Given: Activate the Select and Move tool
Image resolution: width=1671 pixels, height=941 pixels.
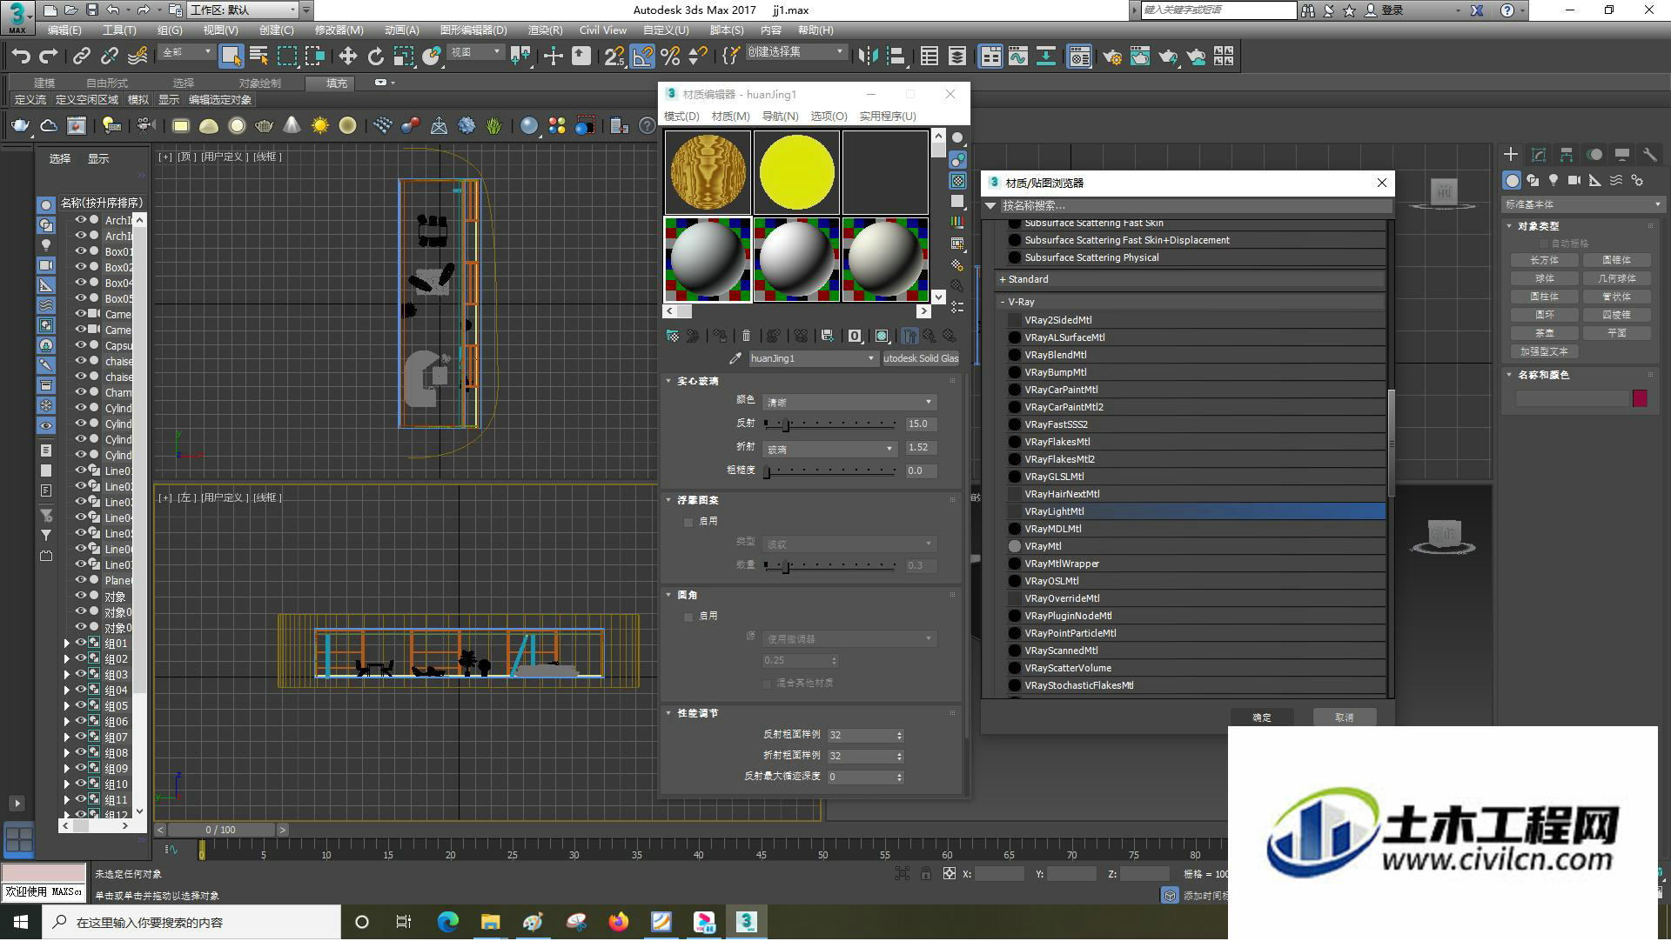Looking at the screenshot, I should click(x=347, y=57).
